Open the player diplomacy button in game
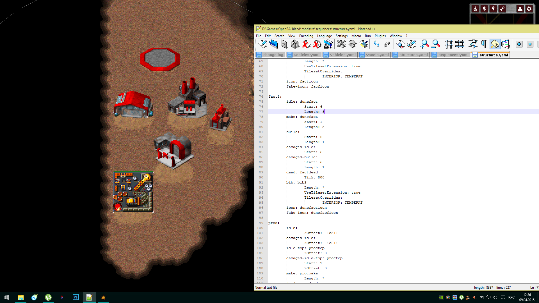This screenshot has height=303, width=539. (x=520, y=9)
